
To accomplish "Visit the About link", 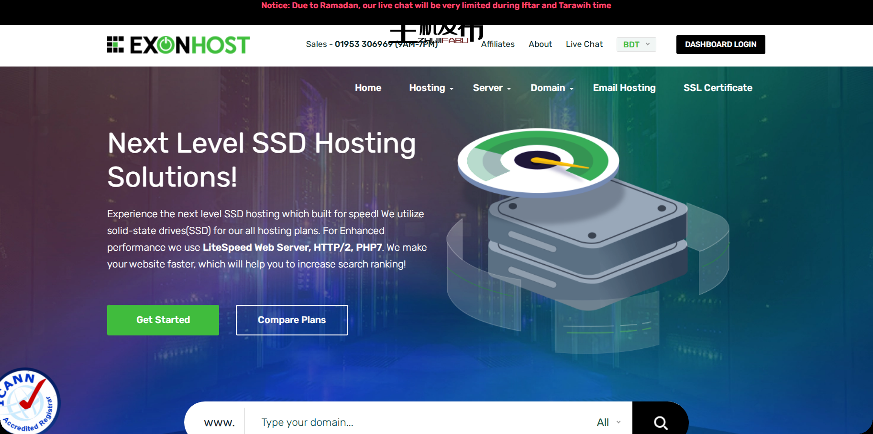I will 540,44.
